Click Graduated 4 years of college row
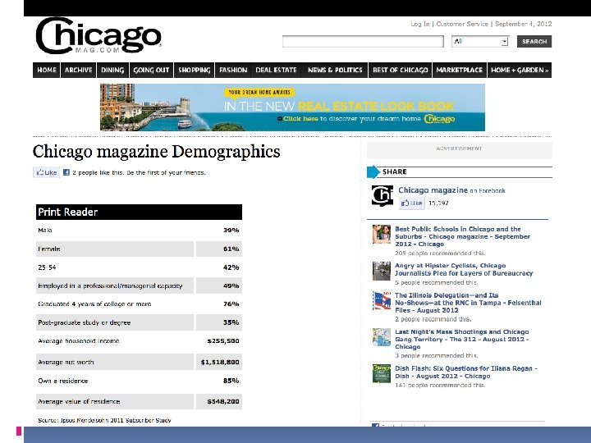 pyautogui.click(x=139, y=304)
